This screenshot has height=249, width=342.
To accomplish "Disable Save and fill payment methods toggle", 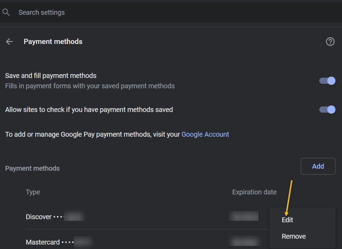I will (x=327, y=81).
